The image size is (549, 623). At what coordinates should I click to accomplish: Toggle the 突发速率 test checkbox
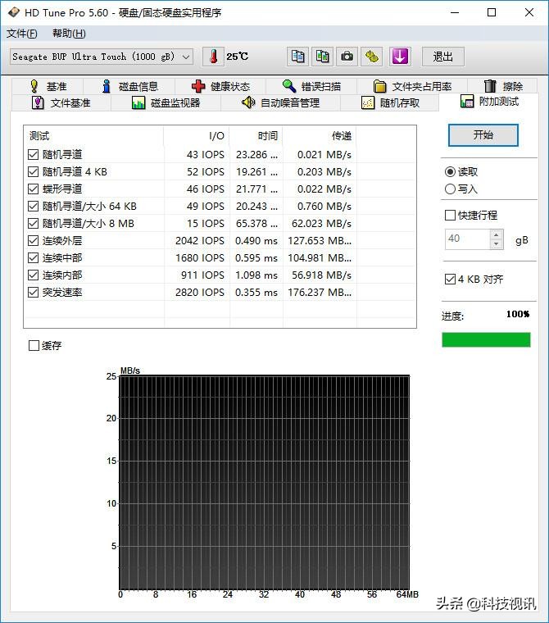(34, 293)
